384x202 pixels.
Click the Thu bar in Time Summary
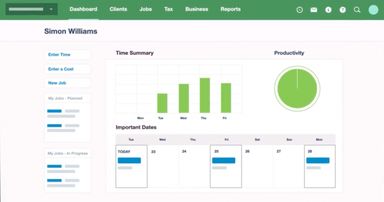(205, 95)
